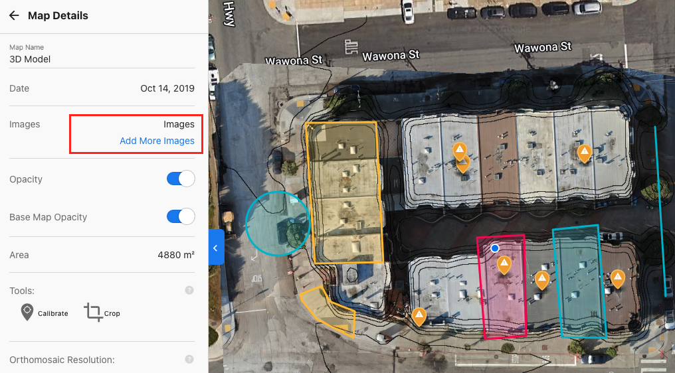
Task: Go back using the Map Details arrow
Action: (14, 15)
